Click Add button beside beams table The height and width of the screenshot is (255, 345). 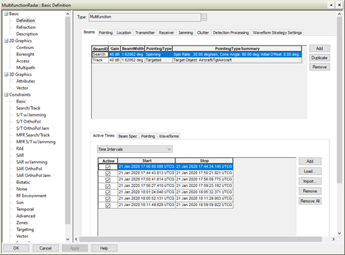(x=319, y=48)
